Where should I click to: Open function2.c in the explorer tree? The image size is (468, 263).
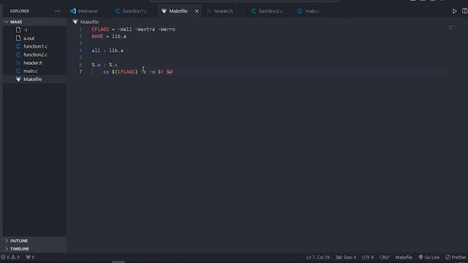(x=34, y=55)
